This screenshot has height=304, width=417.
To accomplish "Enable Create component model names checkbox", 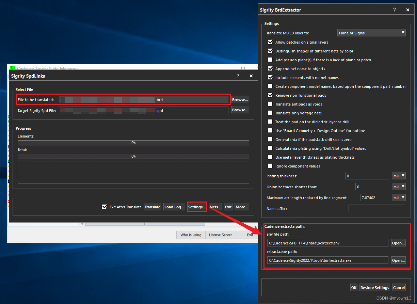I will click(270, 86).
